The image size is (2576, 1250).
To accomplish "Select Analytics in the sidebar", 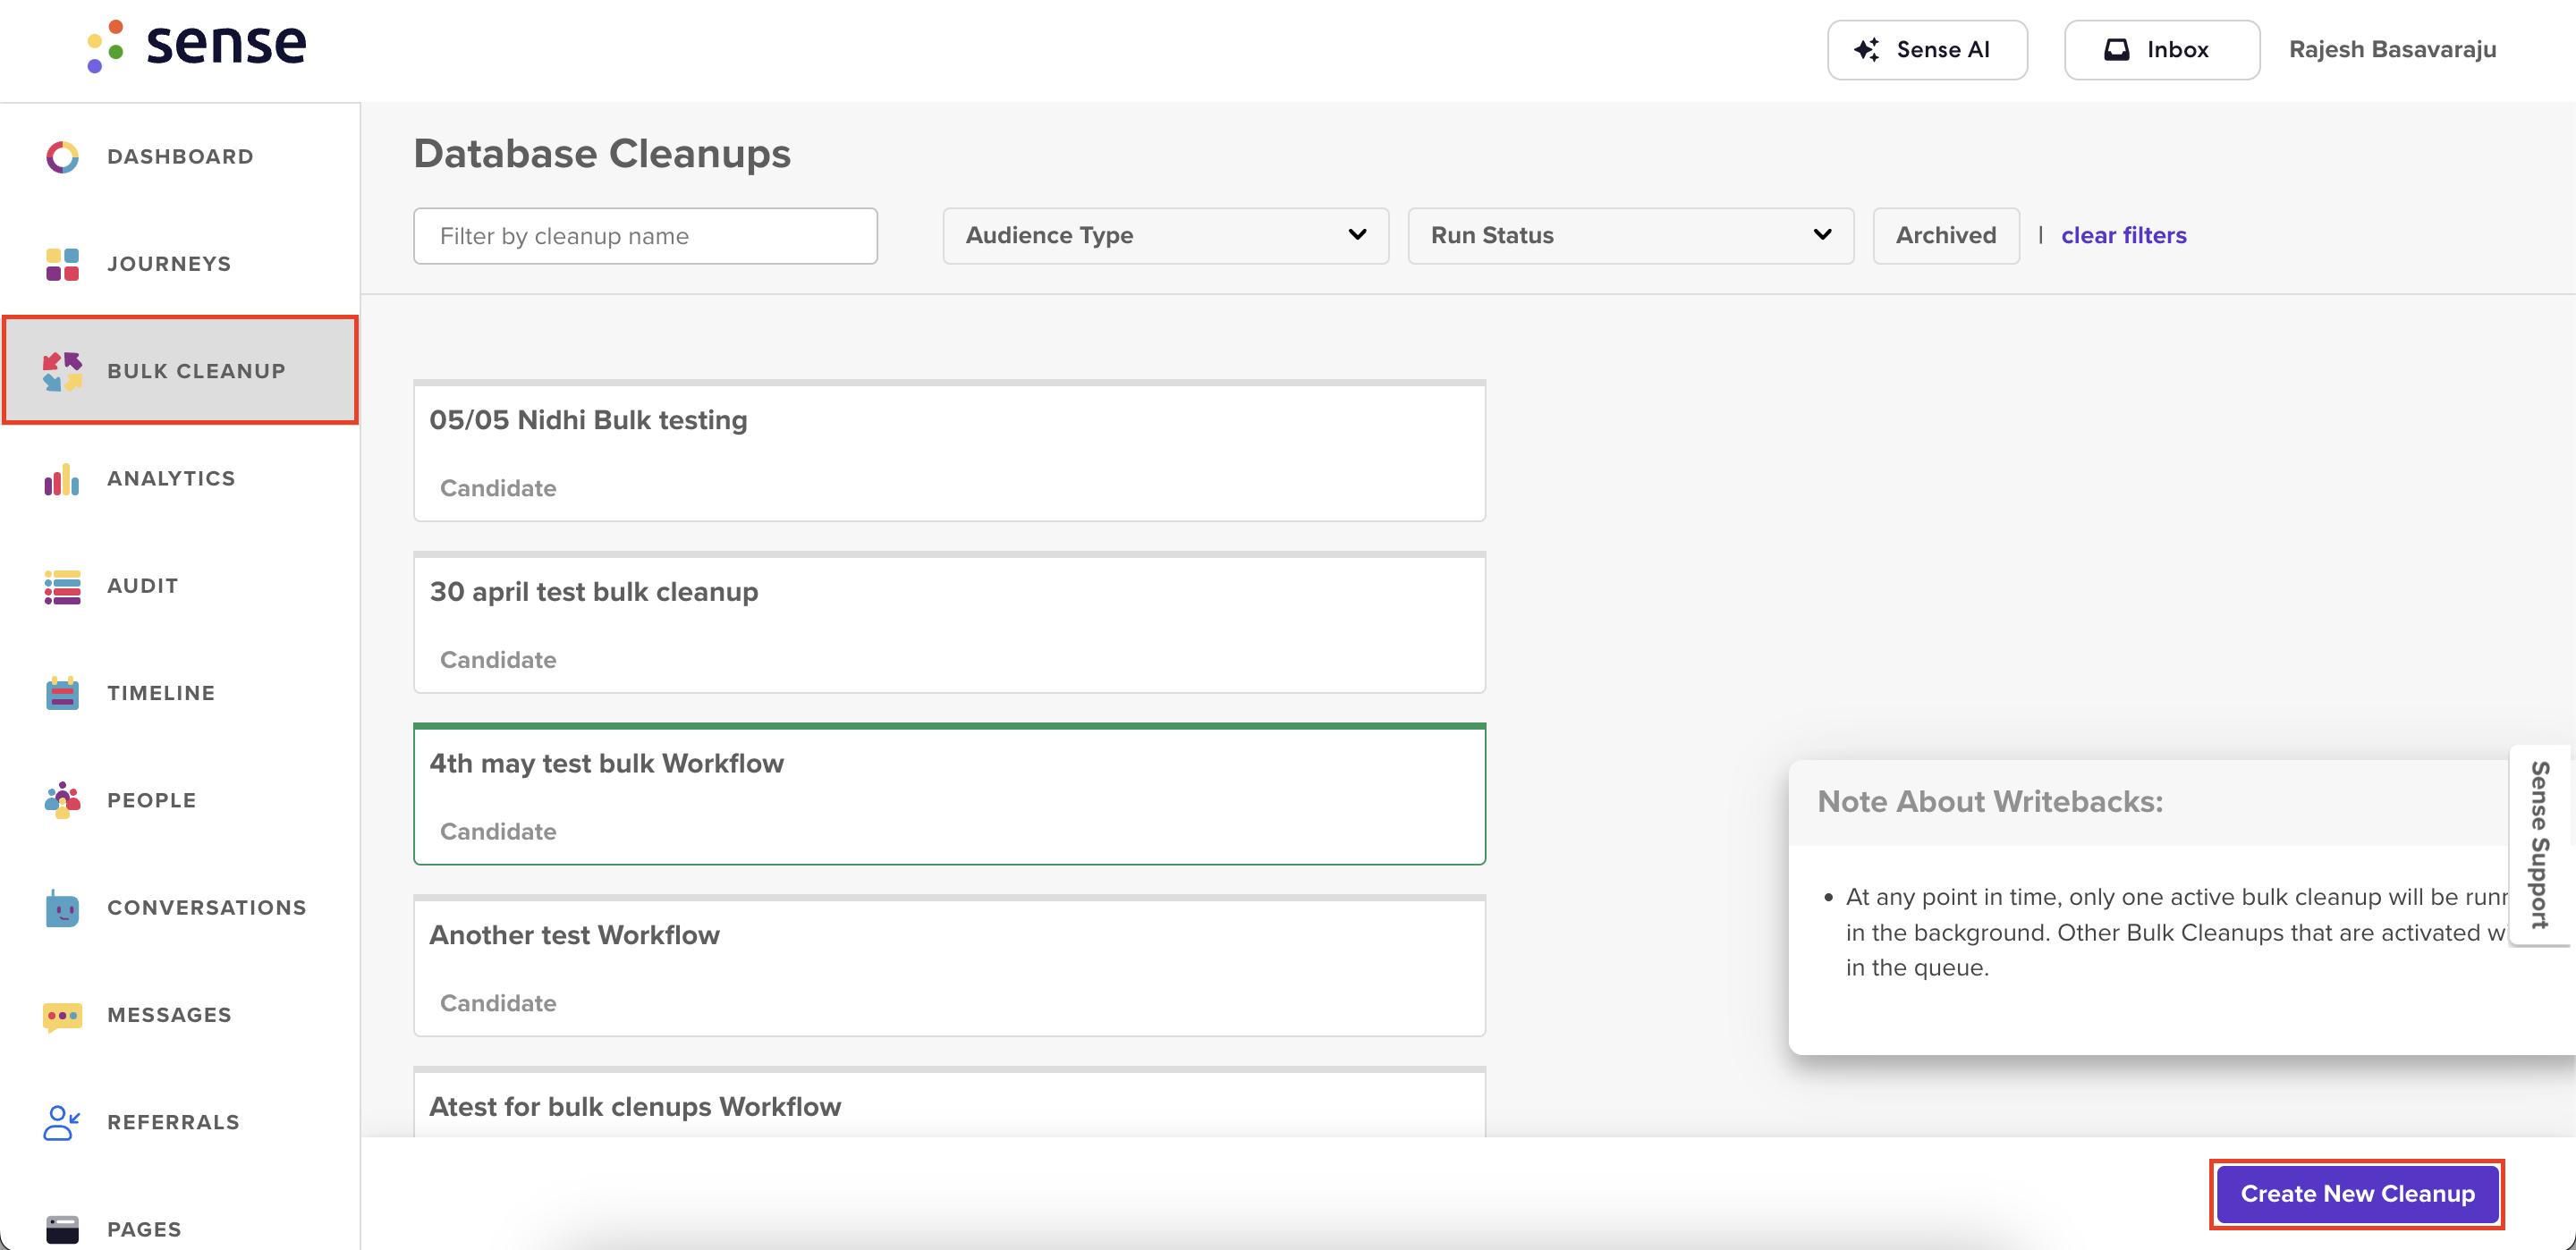I will pyautogui.click(x=180, y=479).
